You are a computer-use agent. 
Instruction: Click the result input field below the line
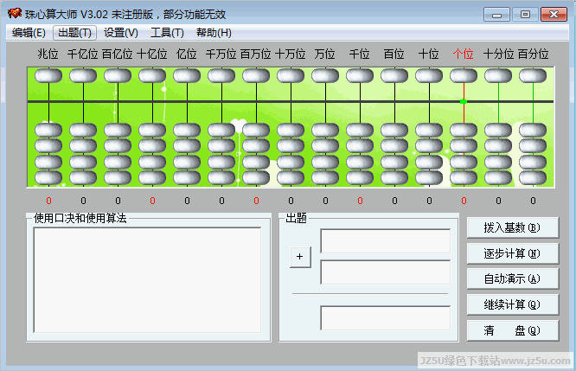386,317
